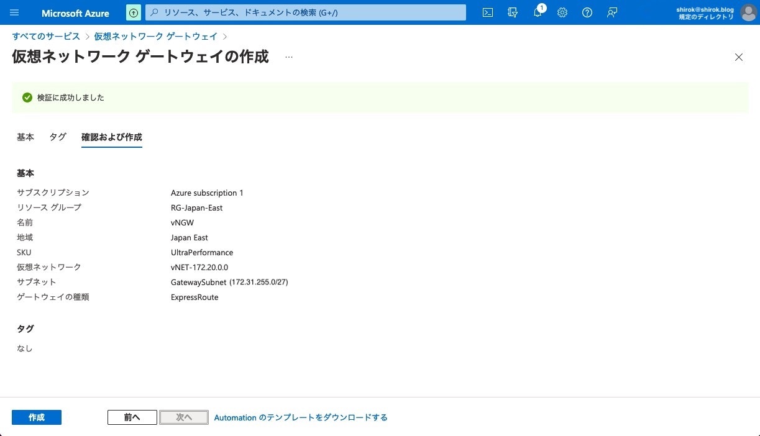Click the サブスクリプション label
This screenshot has height=436, width=760.
click(x=53, y=193)
